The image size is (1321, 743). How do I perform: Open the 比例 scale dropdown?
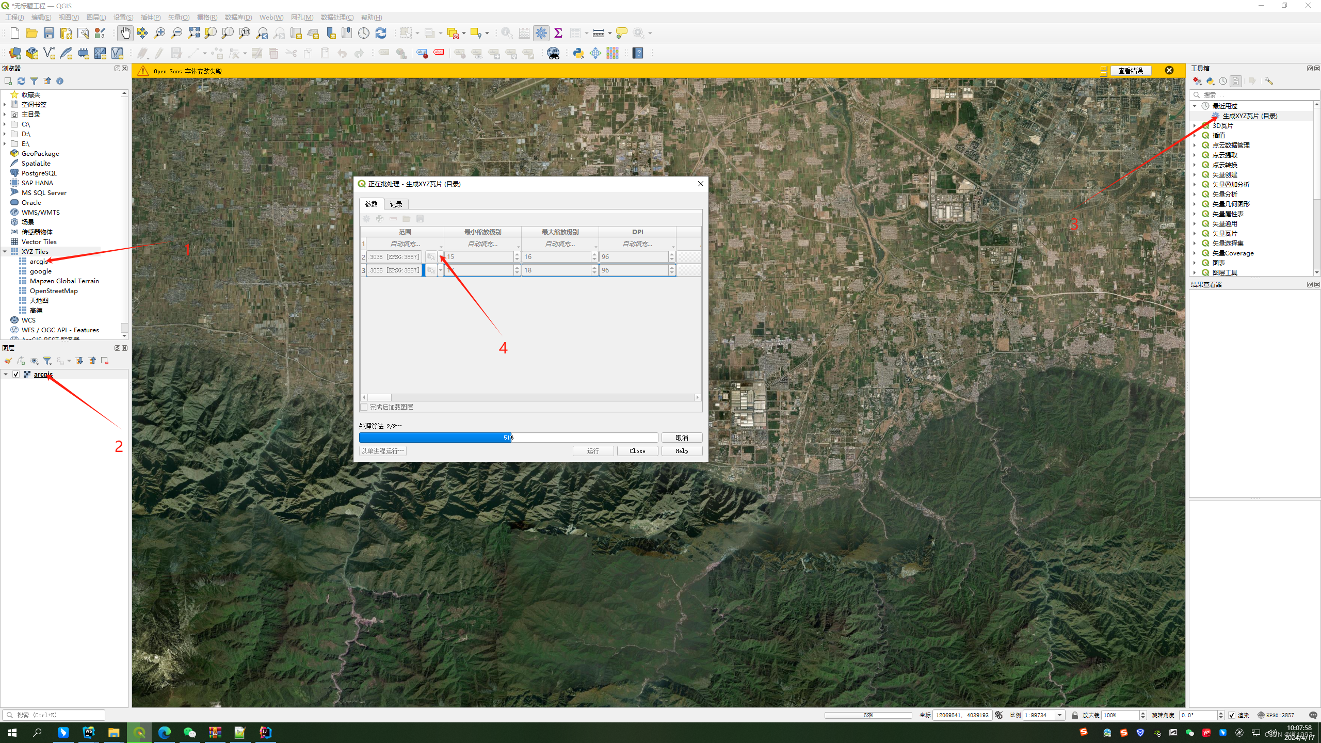coord(1060,715)
